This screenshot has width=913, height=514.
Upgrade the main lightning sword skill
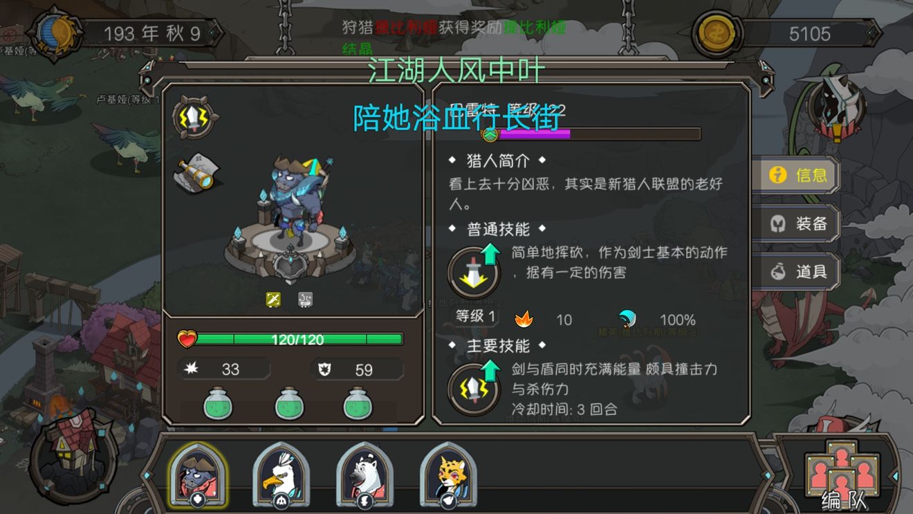click(474, 388)
